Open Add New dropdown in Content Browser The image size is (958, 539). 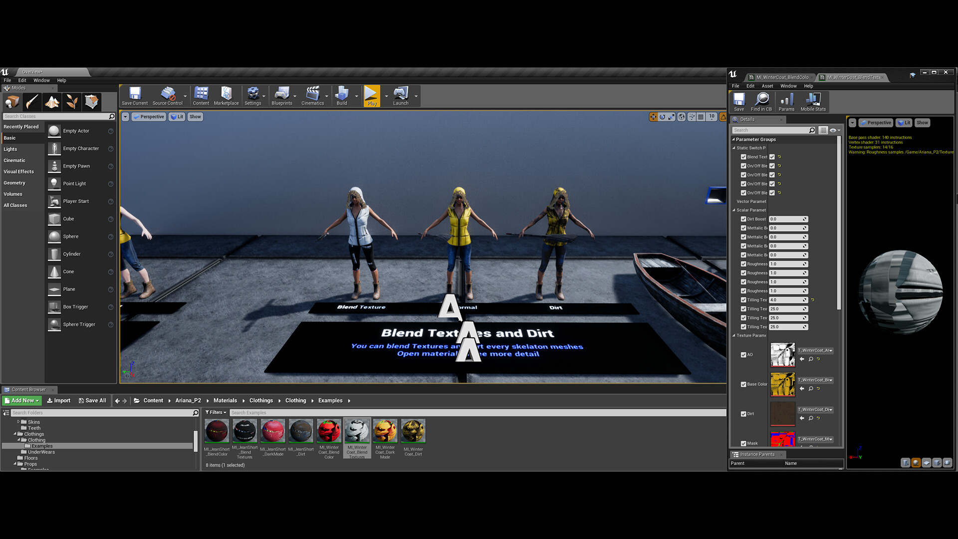[x=22, y=401]
